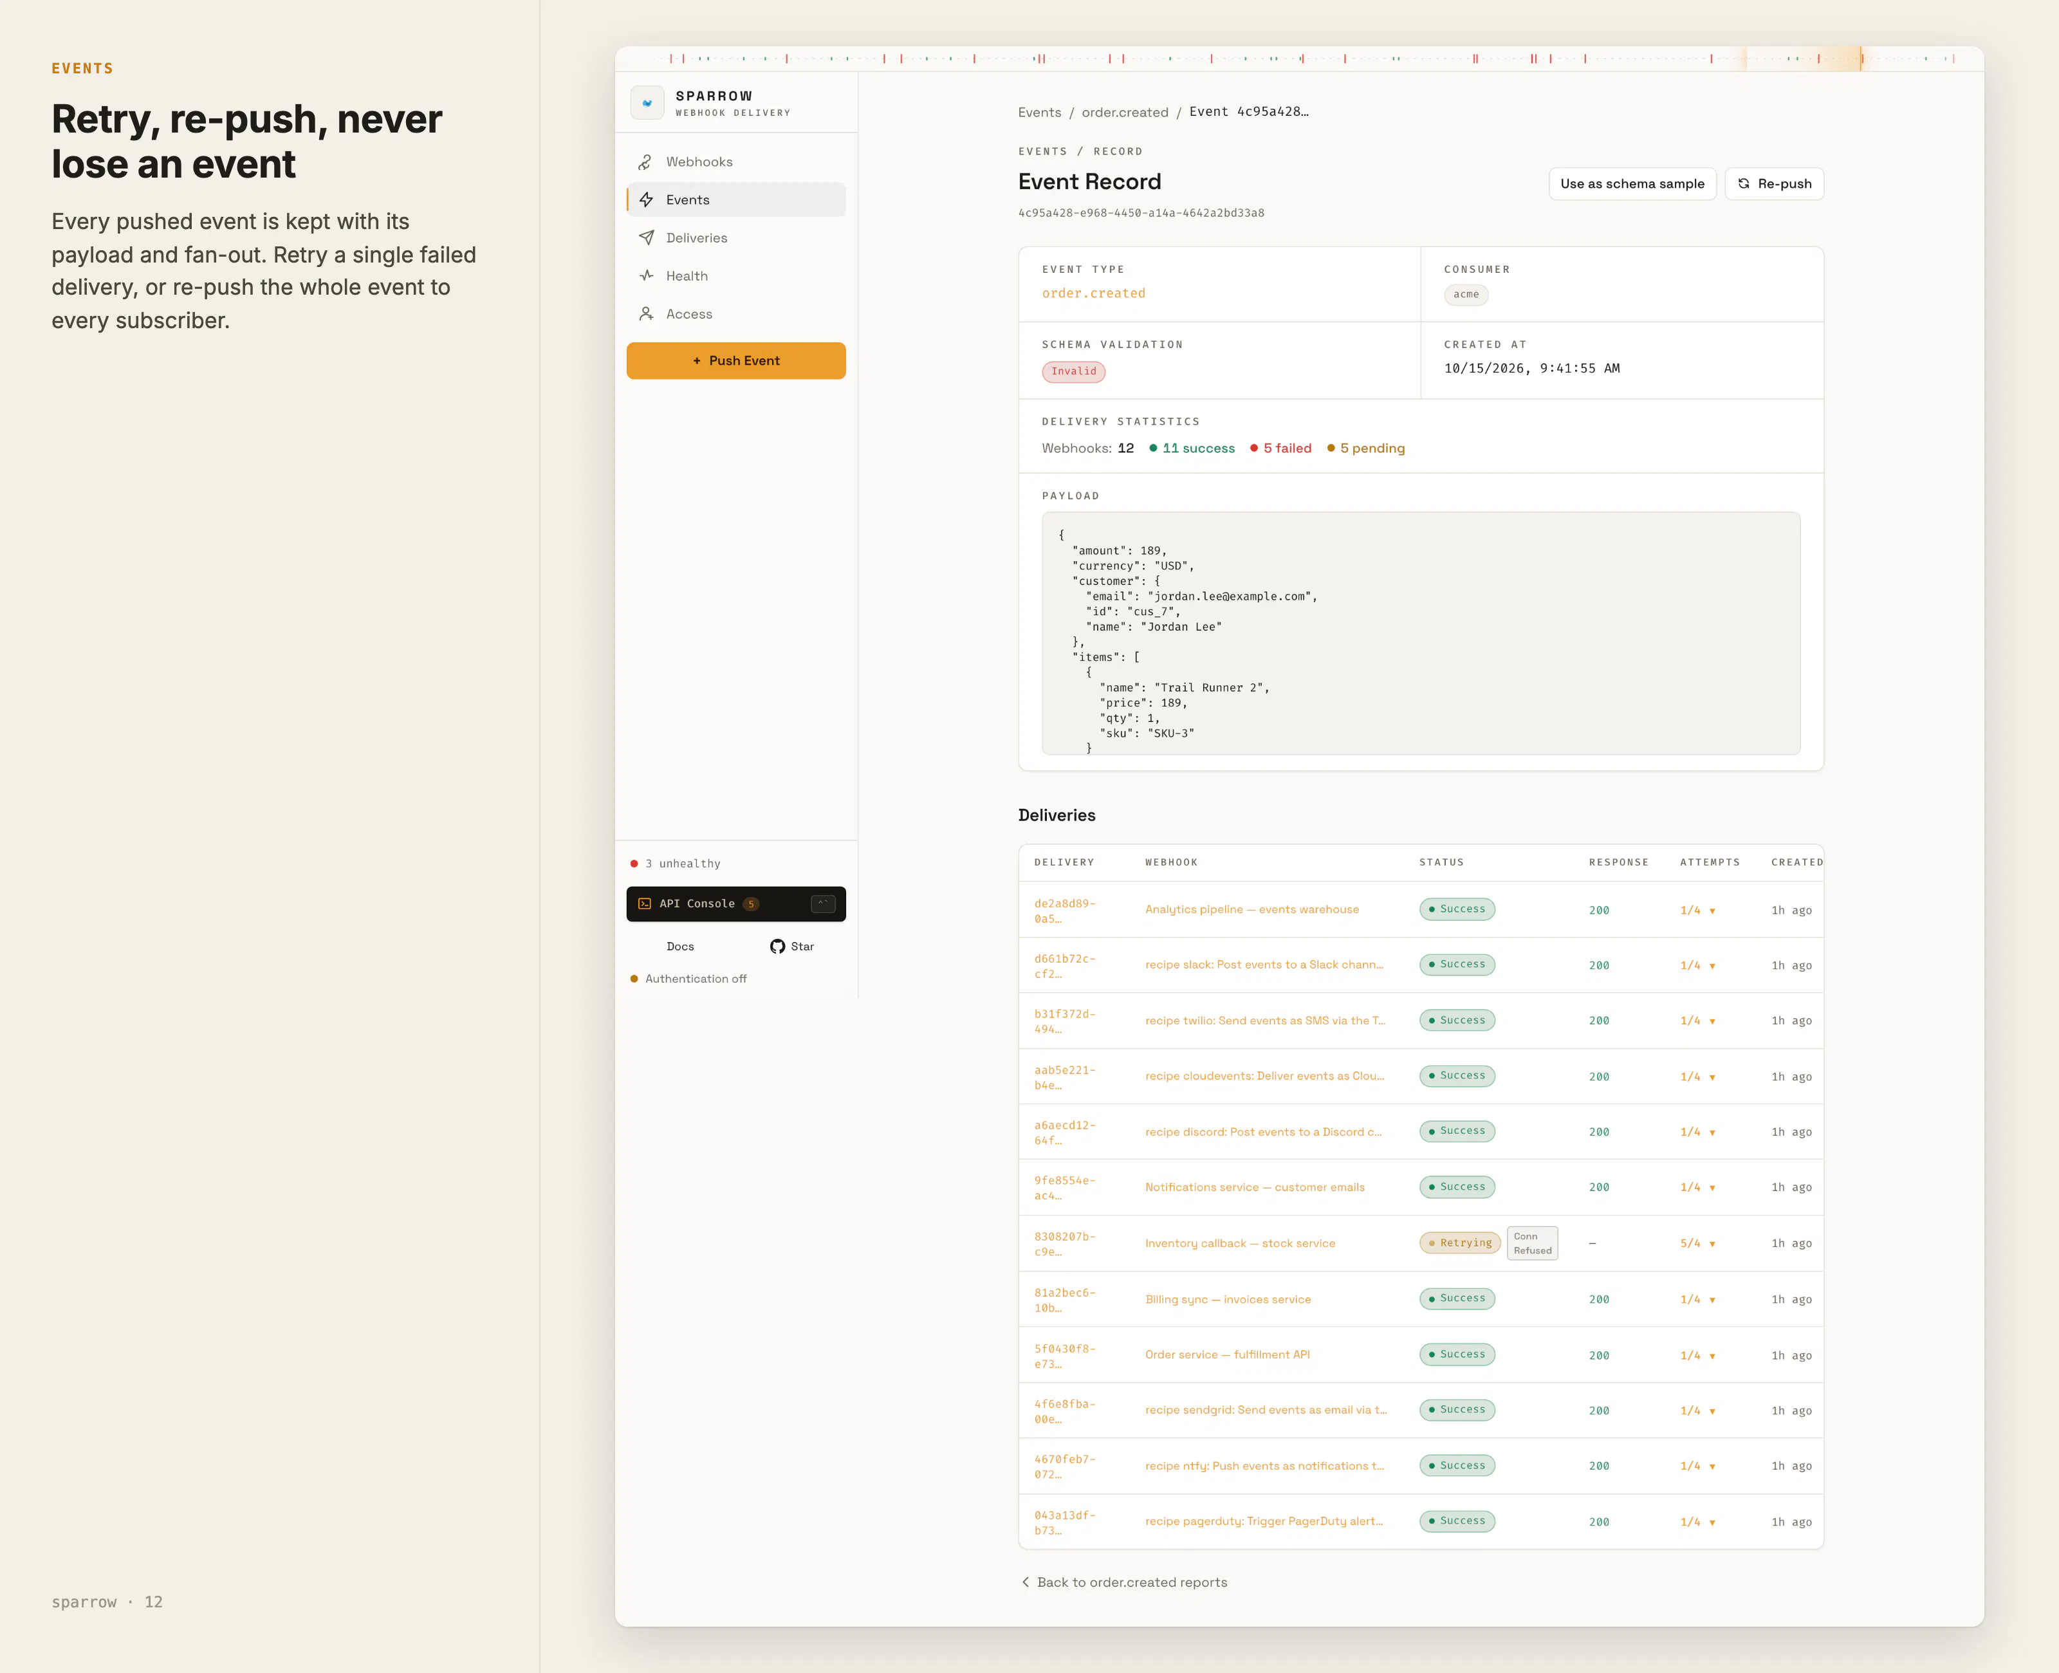Open Notifications service — customer emails webhook
2059x1673 pixels.
click(x=1255, y=1187)
